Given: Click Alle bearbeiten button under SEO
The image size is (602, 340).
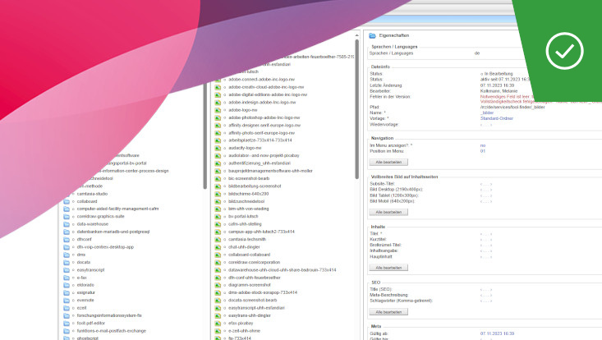Looking at the screenshot, I should pos(389,312).
